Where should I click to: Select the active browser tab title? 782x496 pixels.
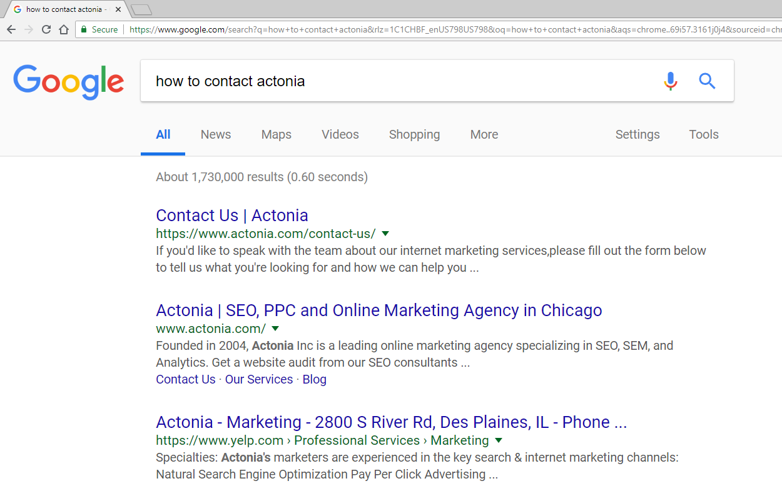click(66, 9)
